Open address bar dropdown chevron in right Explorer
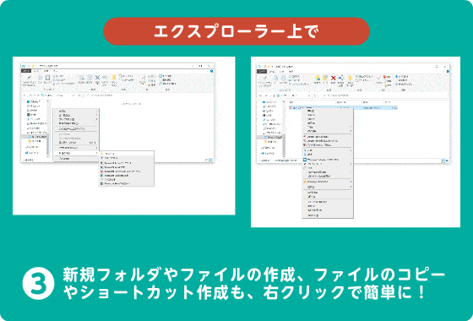 tap(309, 95)
